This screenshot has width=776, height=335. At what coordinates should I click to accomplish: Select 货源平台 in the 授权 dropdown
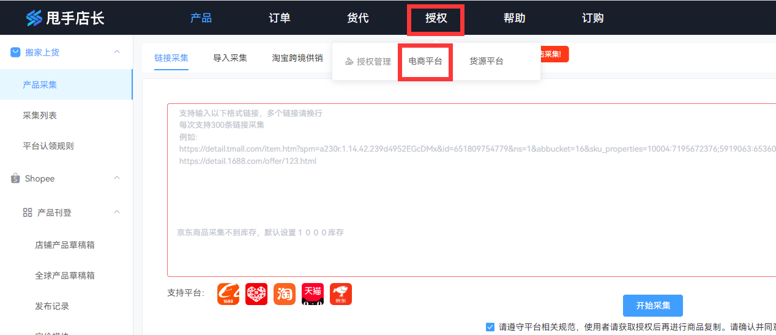pyautogui.click(x=487, y=61)
